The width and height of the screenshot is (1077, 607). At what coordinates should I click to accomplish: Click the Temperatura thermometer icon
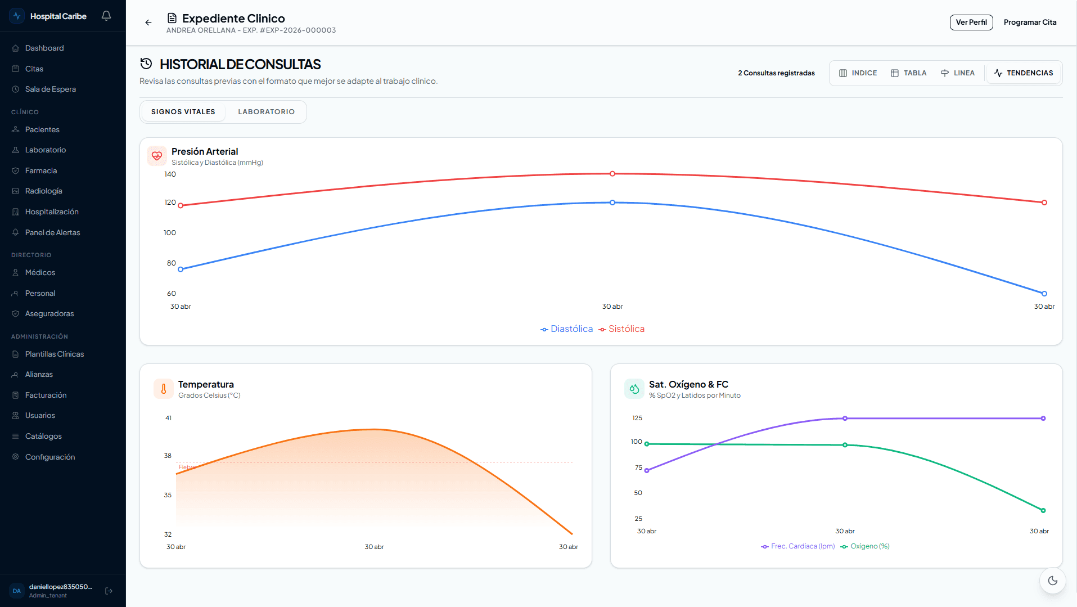(x=164, y=389)
